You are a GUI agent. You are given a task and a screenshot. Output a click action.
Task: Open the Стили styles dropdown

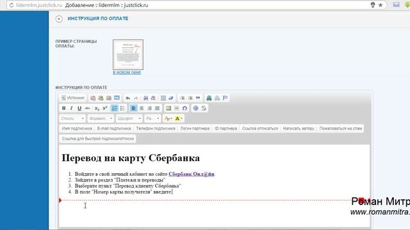[x=72, y=119]
